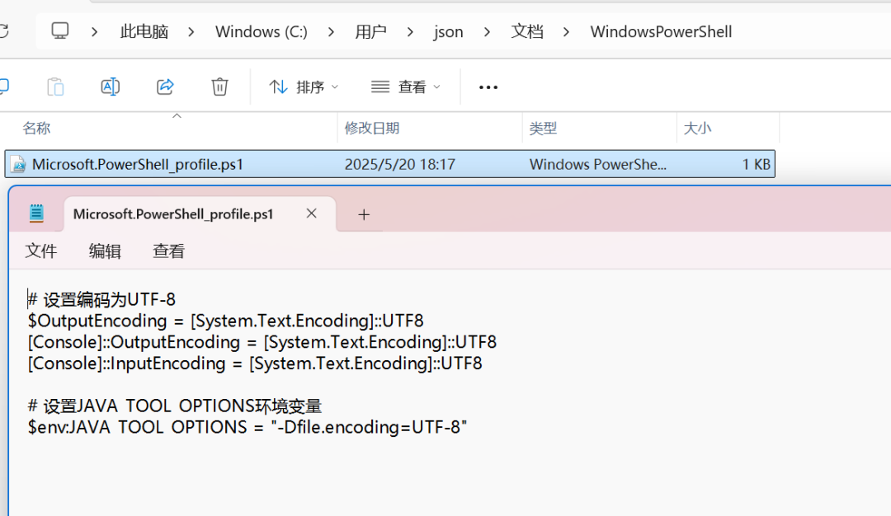Image resolution: width=891 pixels, height=516 pixels.
Task: Click the share icon in Explorer toolbar
Action: [165, 87]
